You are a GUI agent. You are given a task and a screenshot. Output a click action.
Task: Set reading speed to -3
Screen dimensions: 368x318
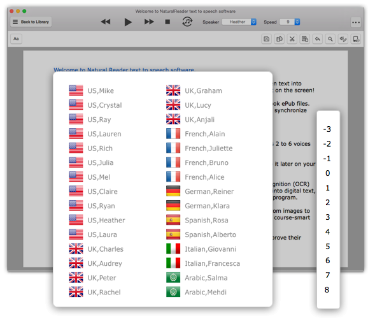click(x=328, y=129)
